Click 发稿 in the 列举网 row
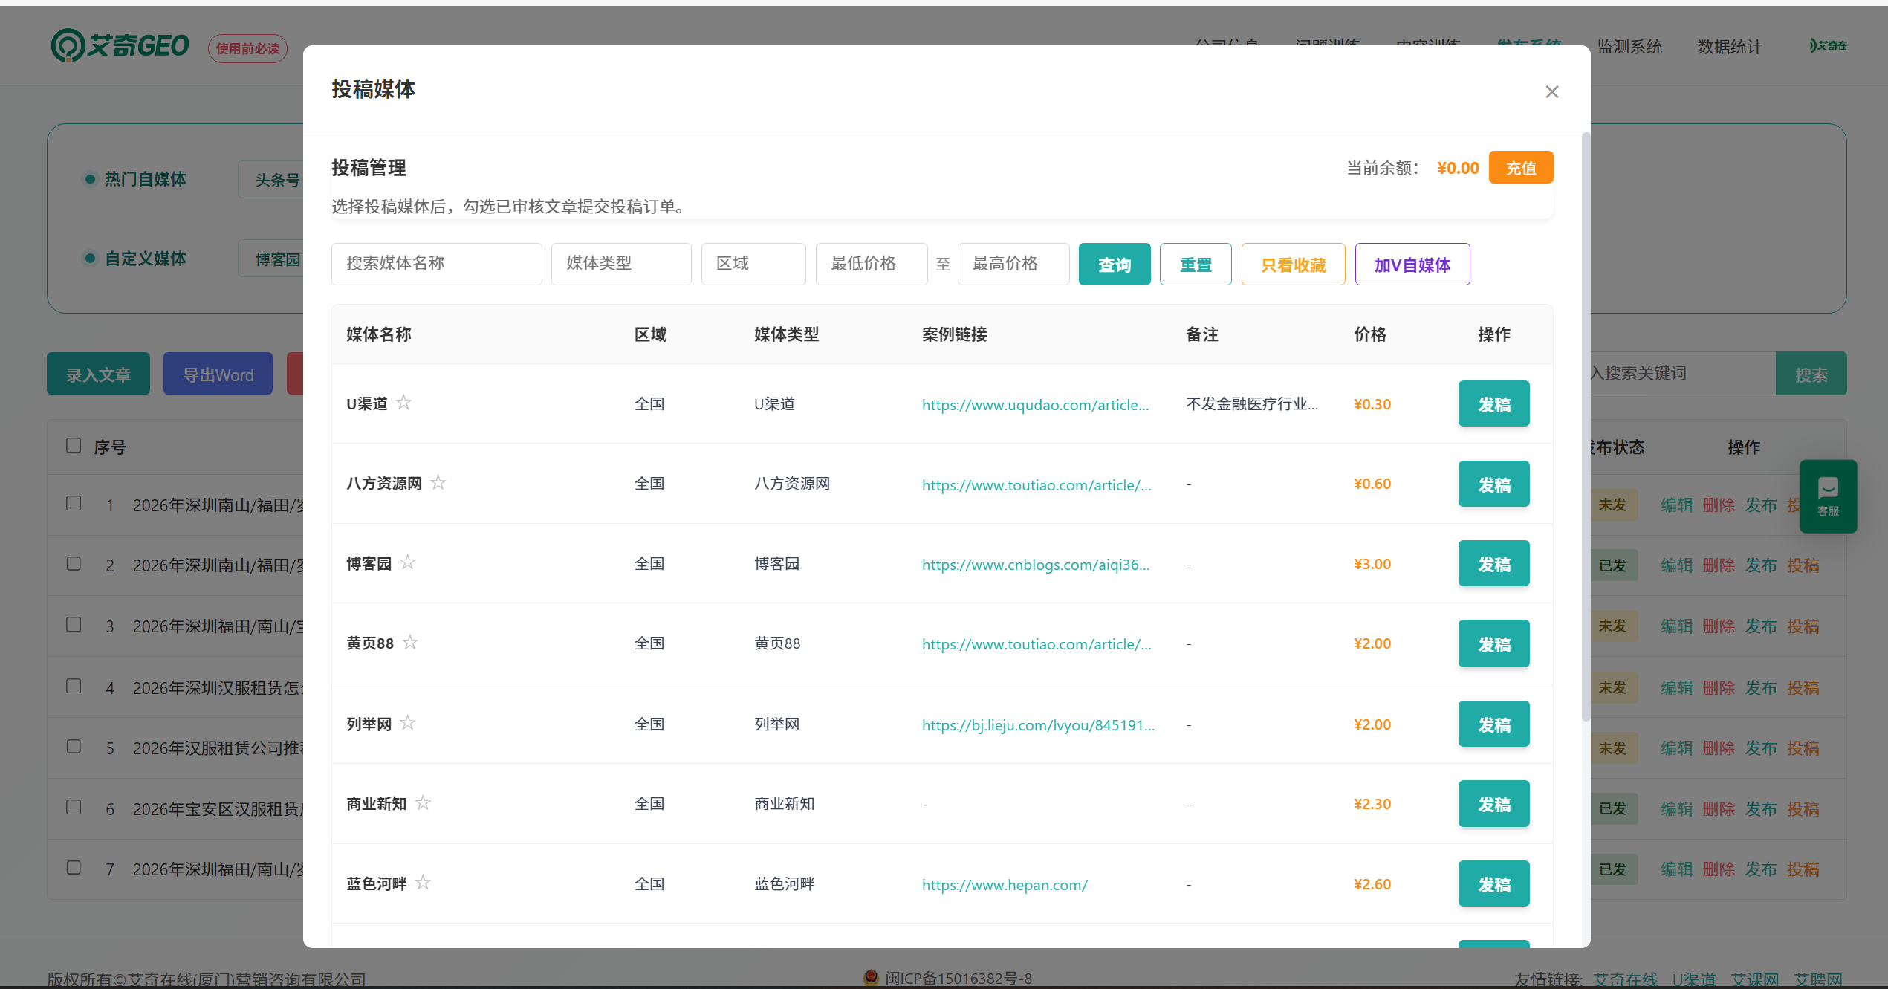Image resolution: width=1888 pixels, height=989 pixels. pyautogui.click(x=1494, y=724)
